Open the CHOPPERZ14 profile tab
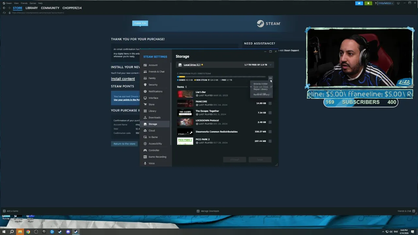This screenshot has width=418, height=235. coord(72,8)
